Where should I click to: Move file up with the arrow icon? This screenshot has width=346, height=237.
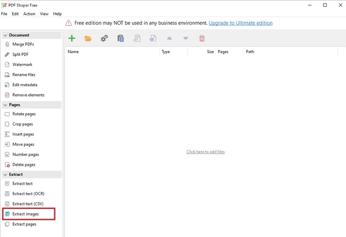[169, 38]
